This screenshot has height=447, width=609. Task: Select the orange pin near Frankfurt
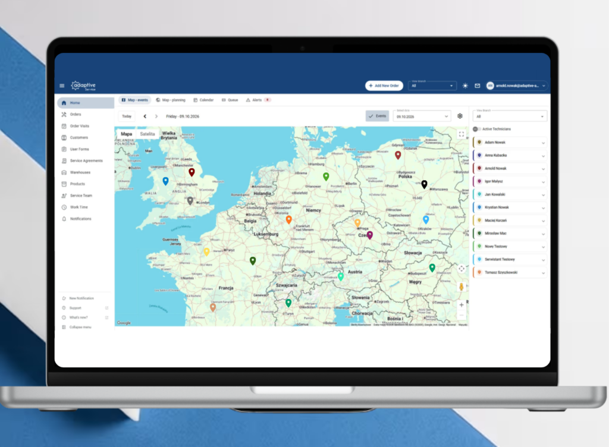pyautogui.click(x=288, y=220)
